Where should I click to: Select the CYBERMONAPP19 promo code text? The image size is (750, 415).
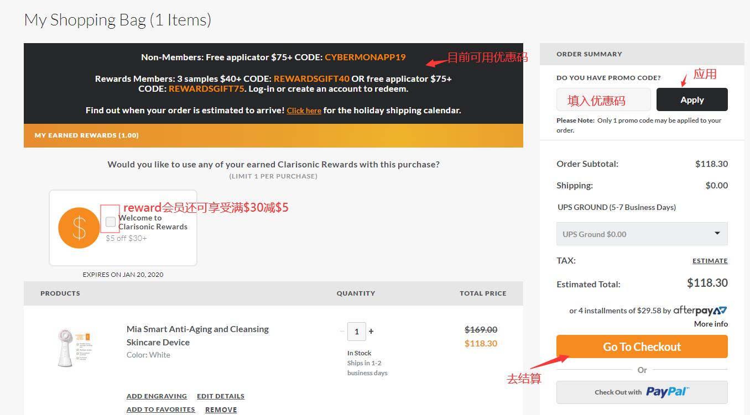click(x=365, y=57)
